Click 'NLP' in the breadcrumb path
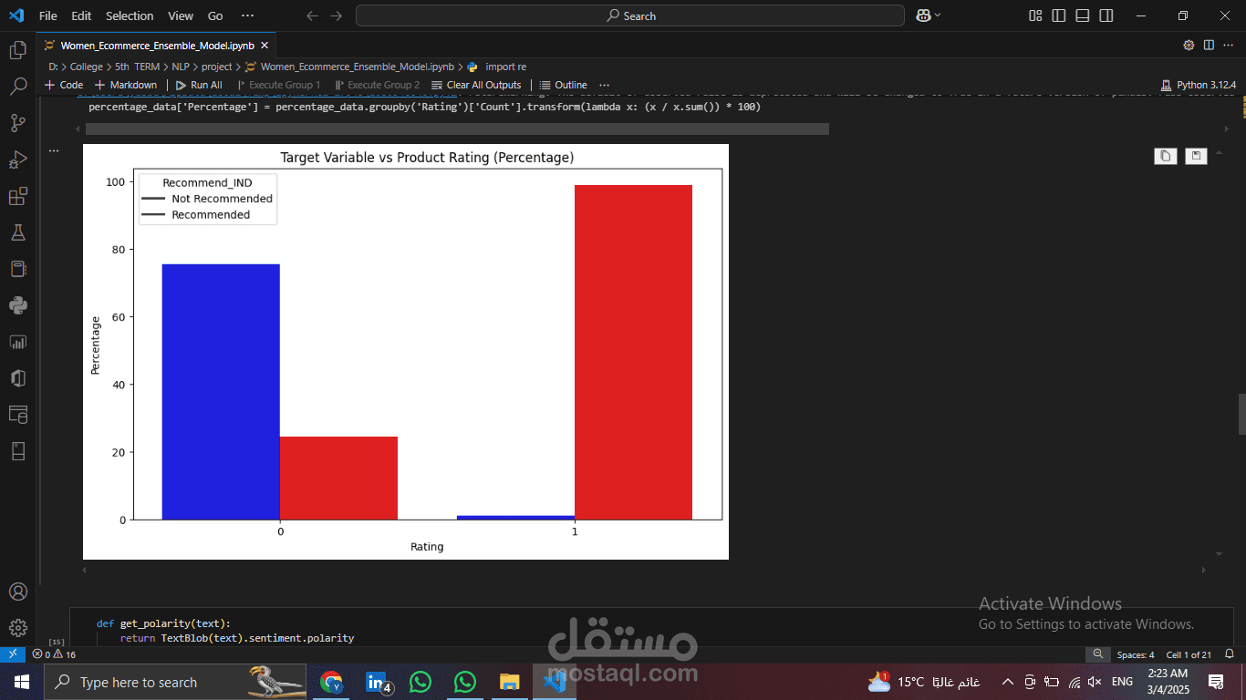The image size is (1246, 700). tap(181, 67)
